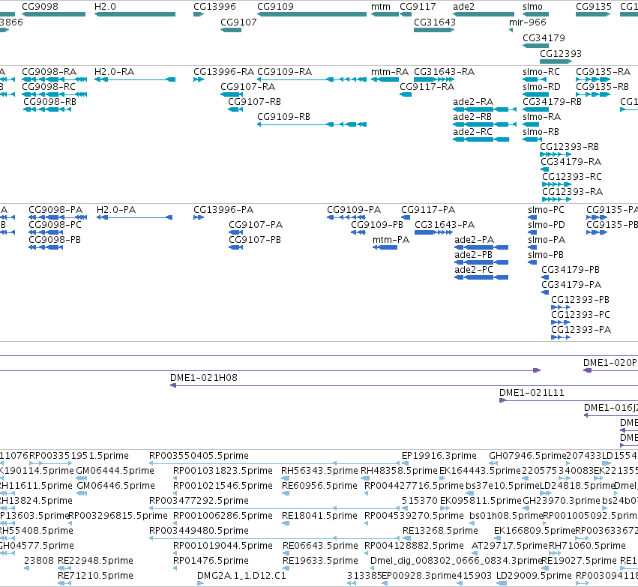Viewport: 638px width, 587px height.
Task: Select the 'ade2-RB' transcript label
Action: [x=472, y=117]
